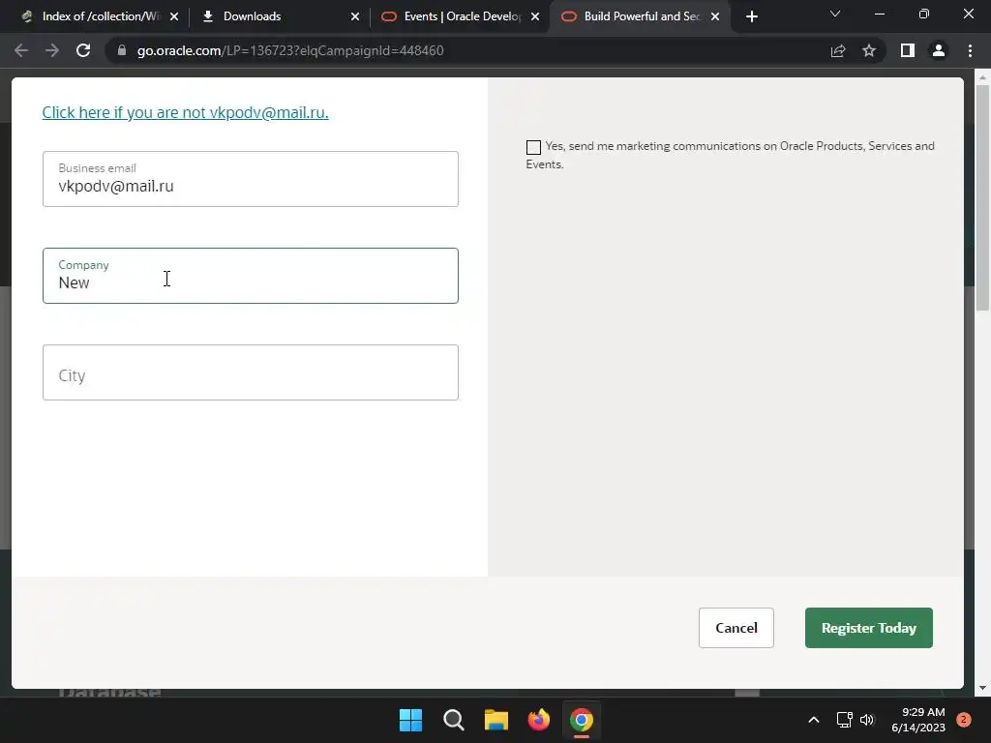This screenshot has width=991, height=743.
Task: Close the Build Powerful and Secure tab
Action: pos(715,16)
